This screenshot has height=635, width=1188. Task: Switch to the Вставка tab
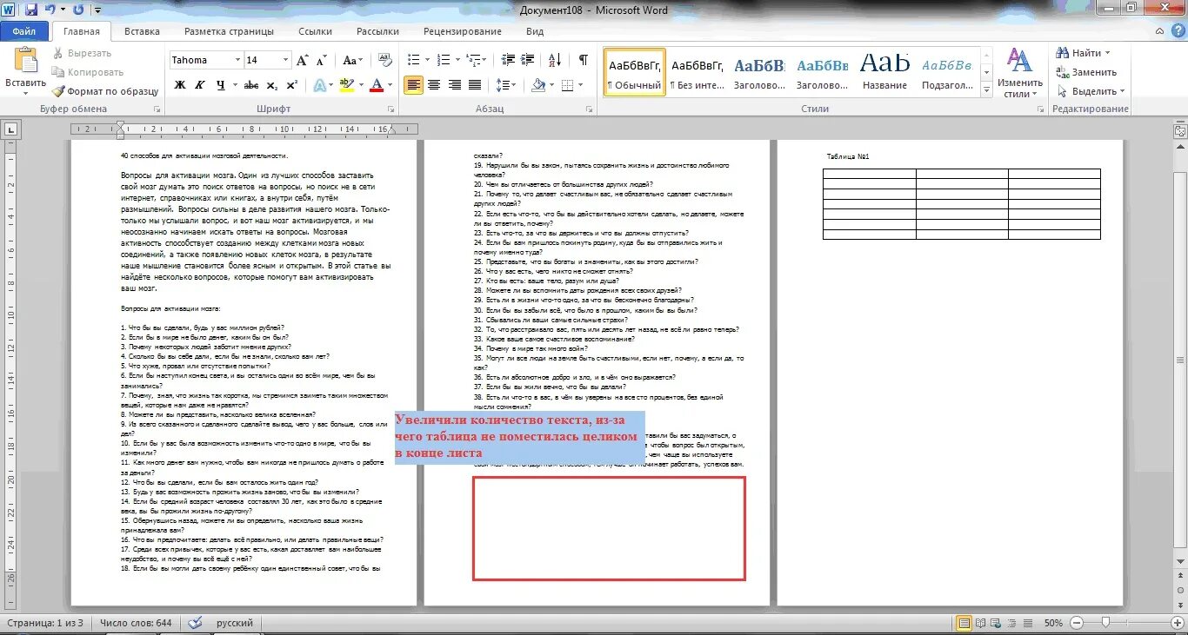tap(142, 31)
